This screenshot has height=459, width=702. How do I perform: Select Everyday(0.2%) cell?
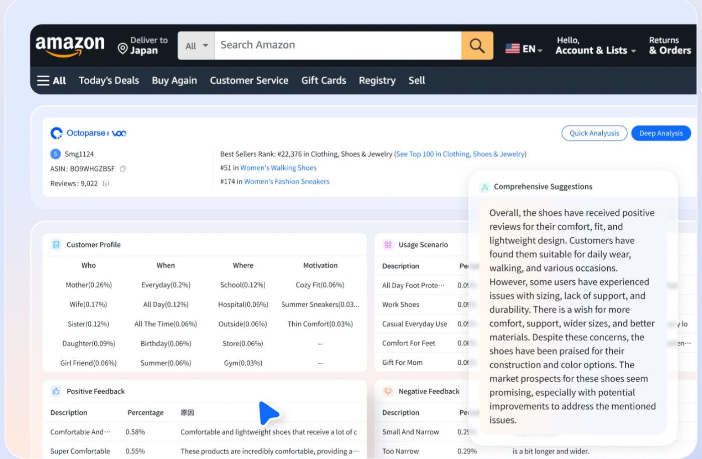click(165, 285)
